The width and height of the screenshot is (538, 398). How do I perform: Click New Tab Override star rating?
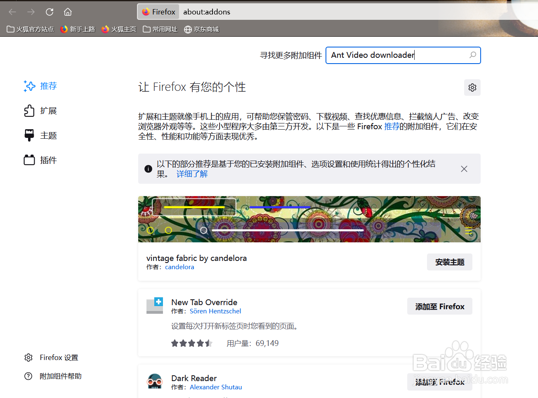tap(192, 343)
